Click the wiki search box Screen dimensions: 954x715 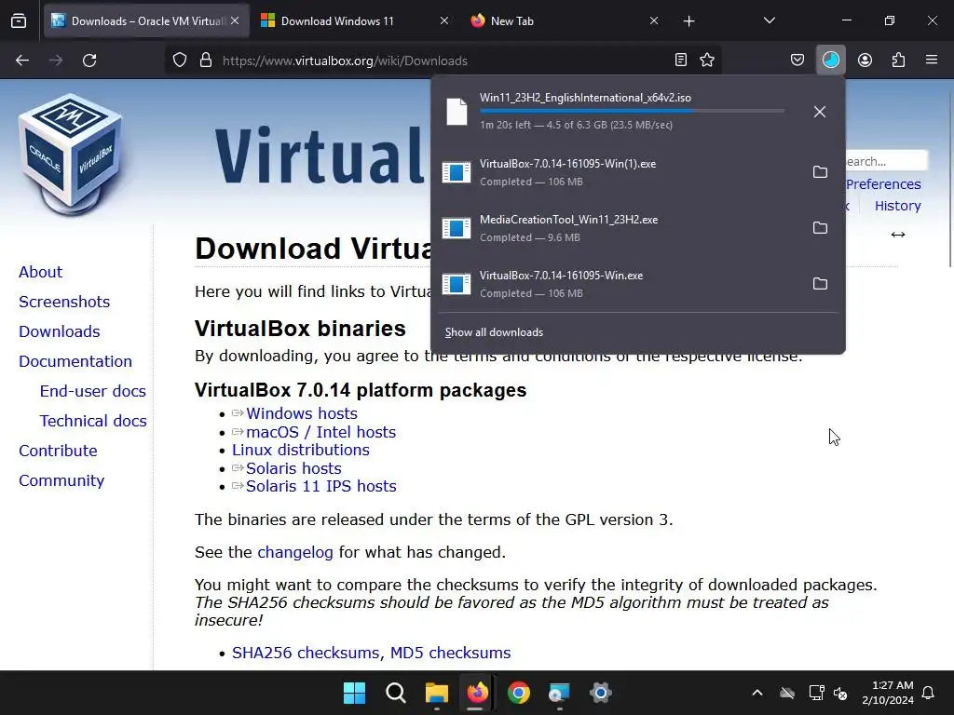[887, 161]
